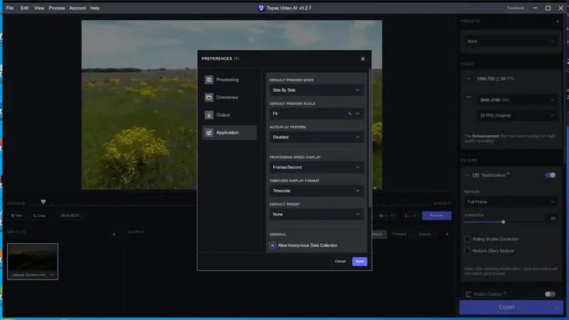This screenshot has height=320, width=569.
Task: Switch to the Exports tab
Action: pos(425,235)
